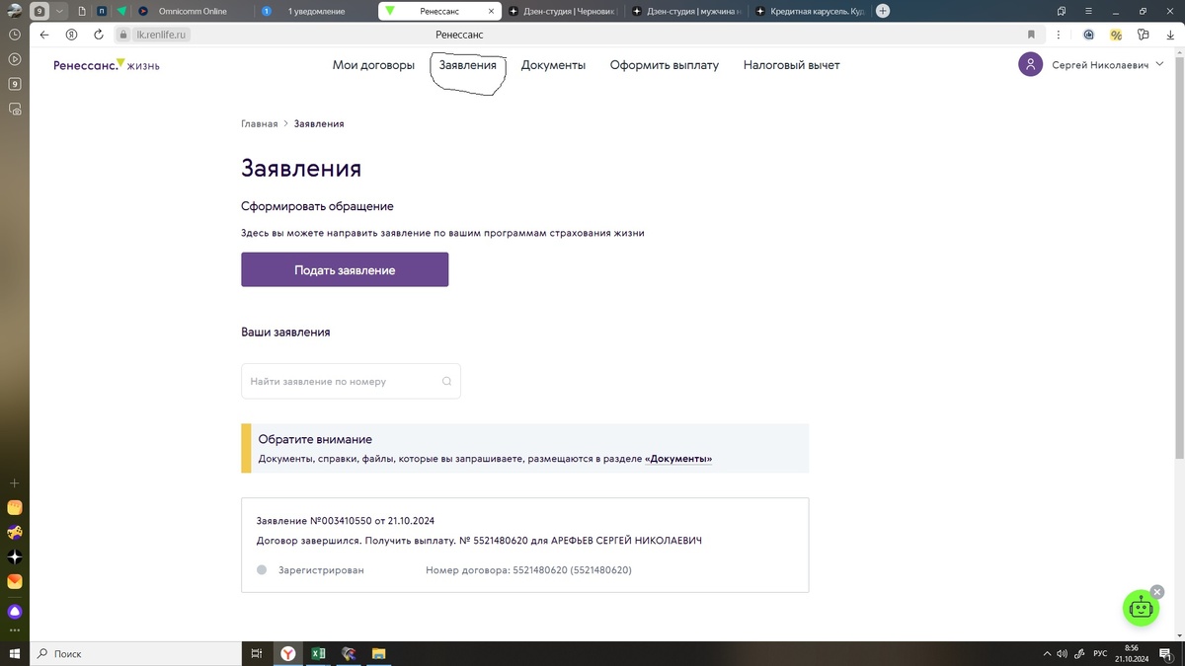Click the "Найти заявление по номеру" input
Screen dimensions: 1185x666
pos(336,381)
